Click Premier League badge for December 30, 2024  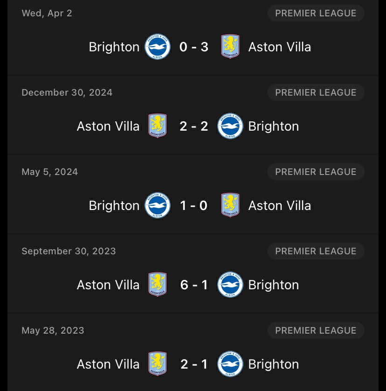(316, 92)
